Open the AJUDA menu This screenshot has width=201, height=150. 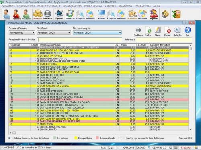(157, 6)
